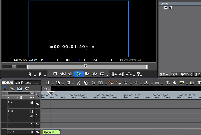
Task: Click the Undo arrow icon
Action: point(126,83)
